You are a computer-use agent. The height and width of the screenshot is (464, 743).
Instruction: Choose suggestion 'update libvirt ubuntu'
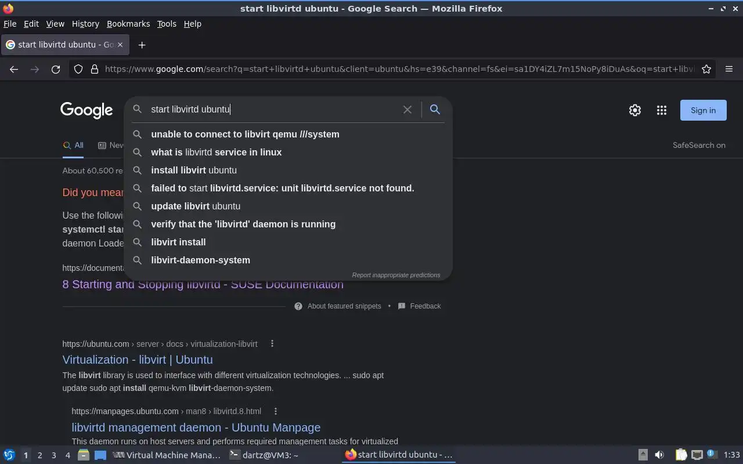coord(288,206)
